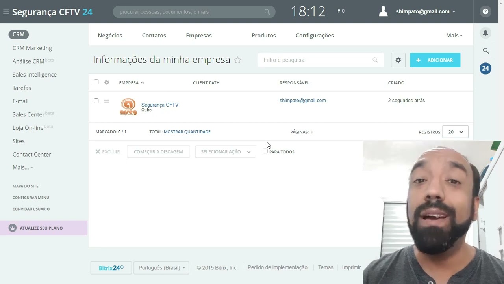Open the help question mark icon
The width and height of the screenshot is (504, 284).
pyautogui.click(x=485, y=11)
